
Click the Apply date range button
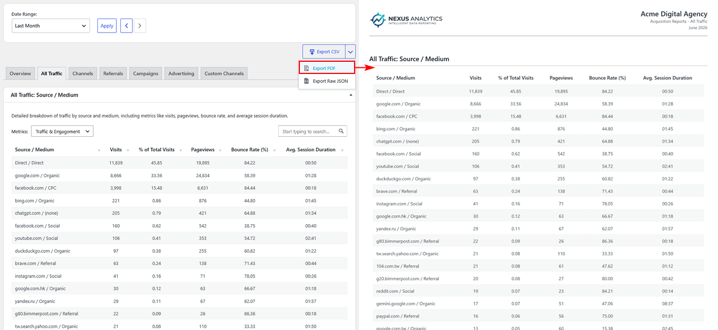(107, 25)
